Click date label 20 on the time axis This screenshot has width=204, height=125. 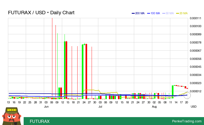pyautogui.click(x=186, y=102)
